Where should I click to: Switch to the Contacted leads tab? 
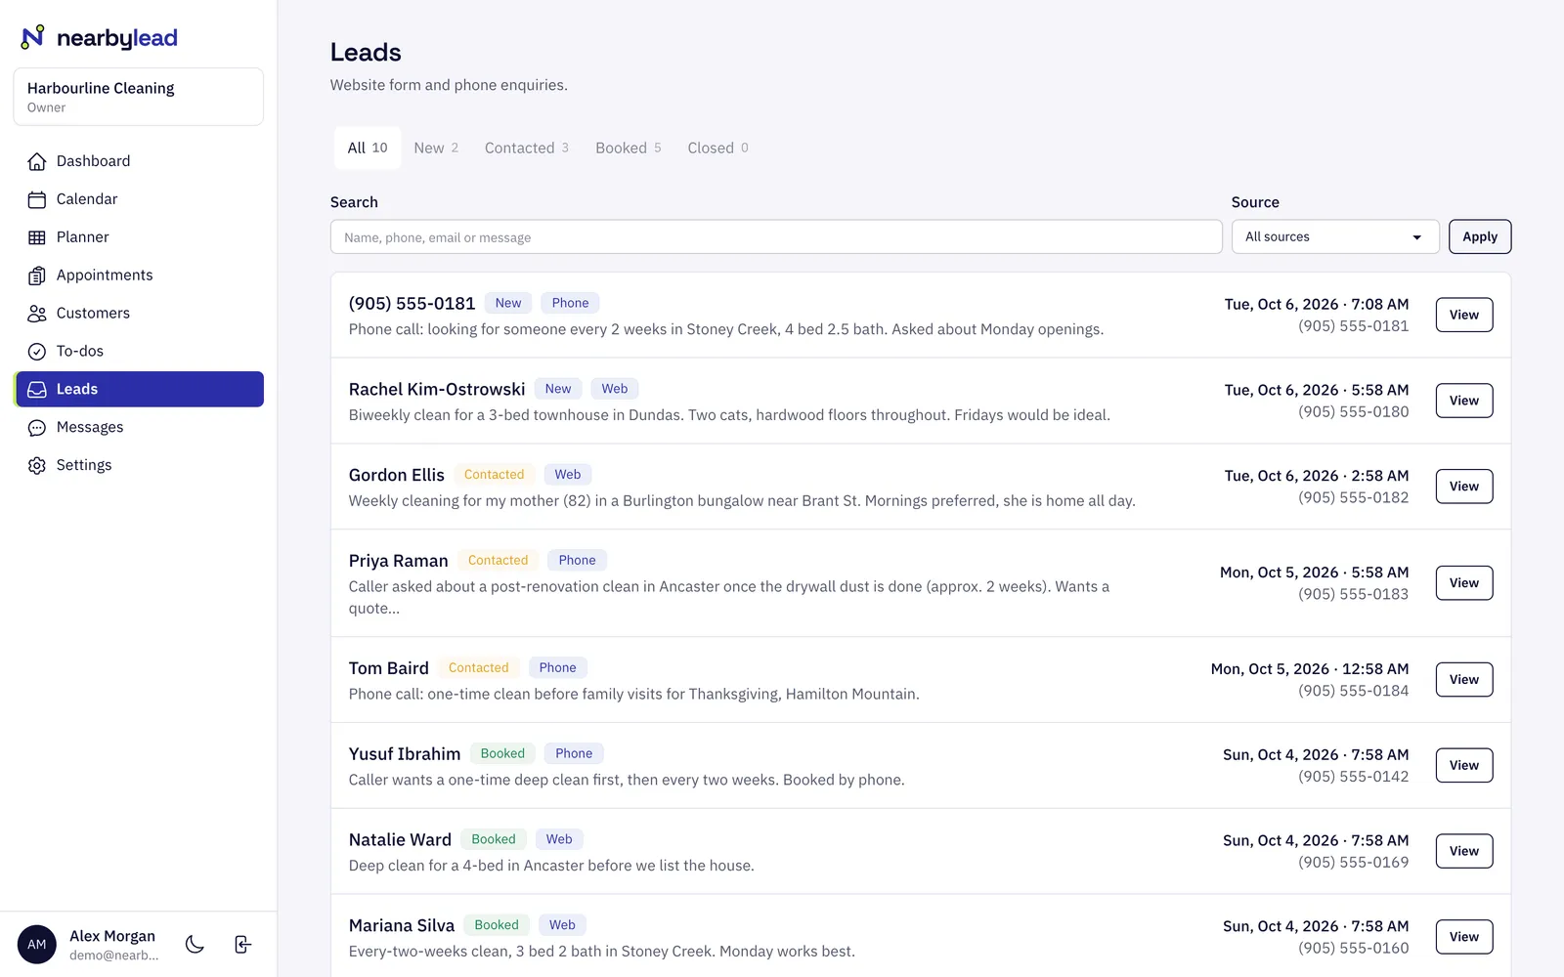click(x=527, y=148)
